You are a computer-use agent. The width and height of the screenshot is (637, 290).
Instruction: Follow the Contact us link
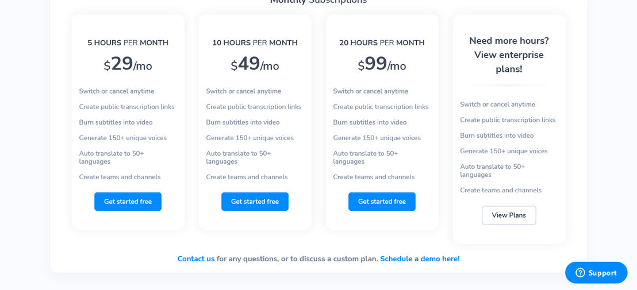pos(196,259)
